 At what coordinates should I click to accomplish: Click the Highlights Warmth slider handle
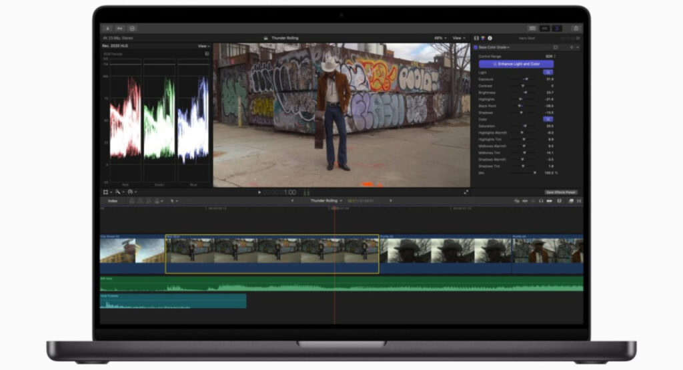pos(522,132)
